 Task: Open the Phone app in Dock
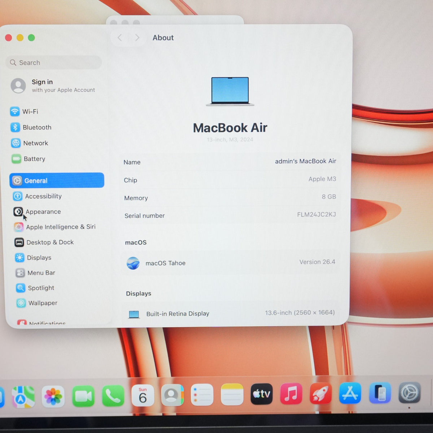(113, 396)
